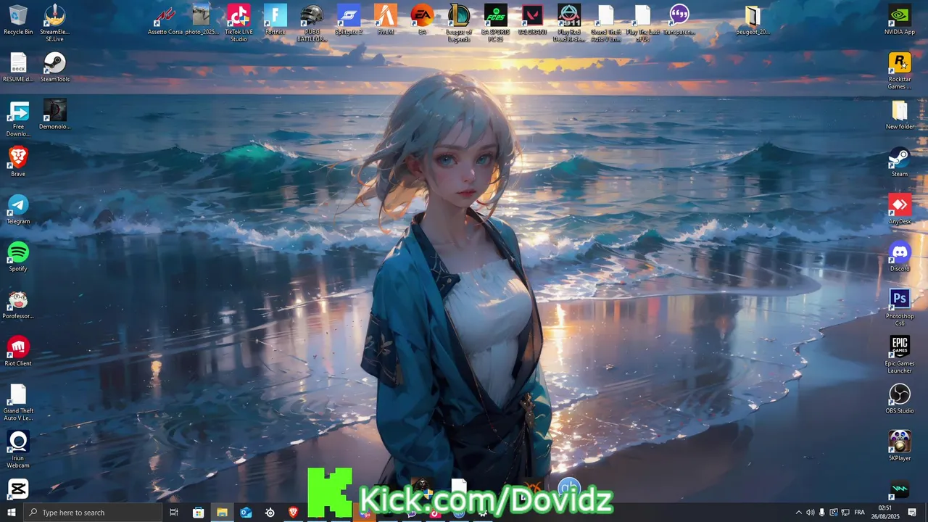This screenshot has height=522, width=928.
Task: Open CapCut icon at bottom left
Action: (18, 489)
